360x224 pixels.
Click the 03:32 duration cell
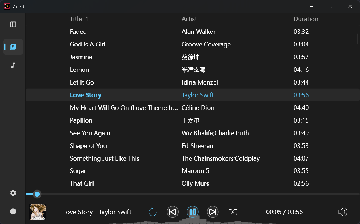coord(301,32)
